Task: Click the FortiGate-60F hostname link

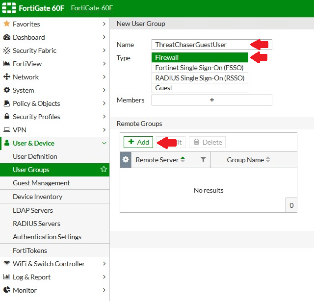Action: (x=92, y=8)
